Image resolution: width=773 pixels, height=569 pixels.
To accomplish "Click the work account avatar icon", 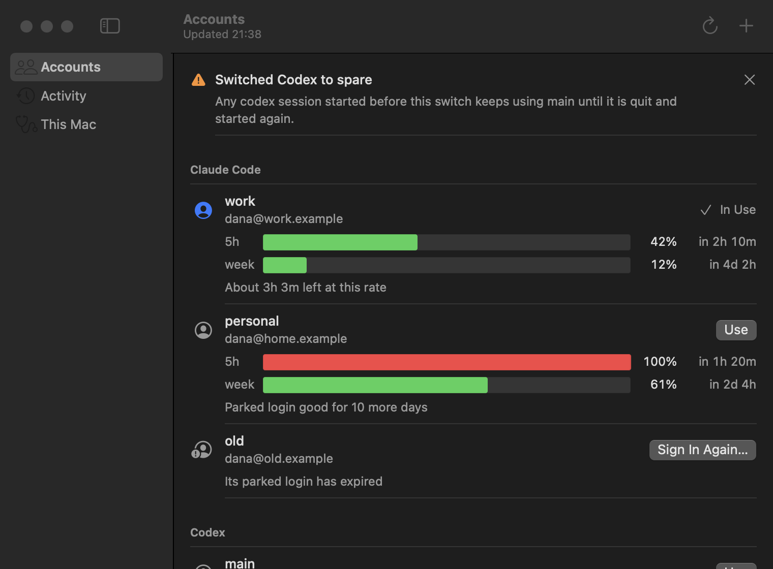I will pos(203,210).
